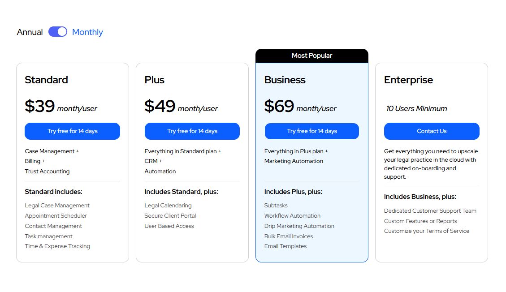Click Secure Client Portal under Plus

point(170,215)
